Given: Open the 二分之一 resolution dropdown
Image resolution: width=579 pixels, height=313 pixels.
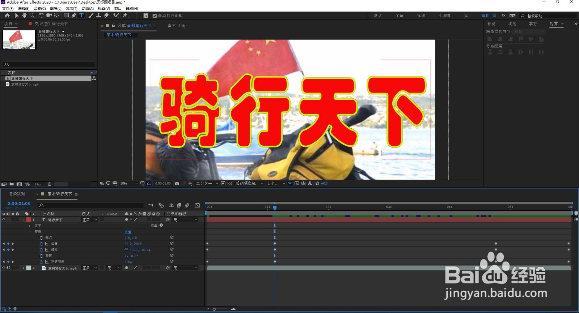Looking at the screenshot, I should pos(207,184).
